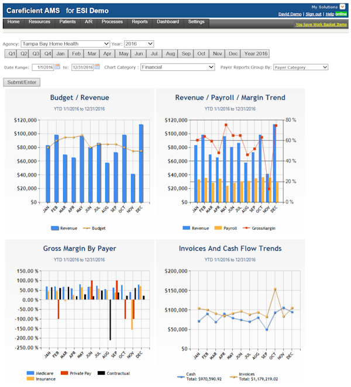Open the end date calendar picker icon
The width and height of the screenshot is (351, 387).
(x=97, y=67)
